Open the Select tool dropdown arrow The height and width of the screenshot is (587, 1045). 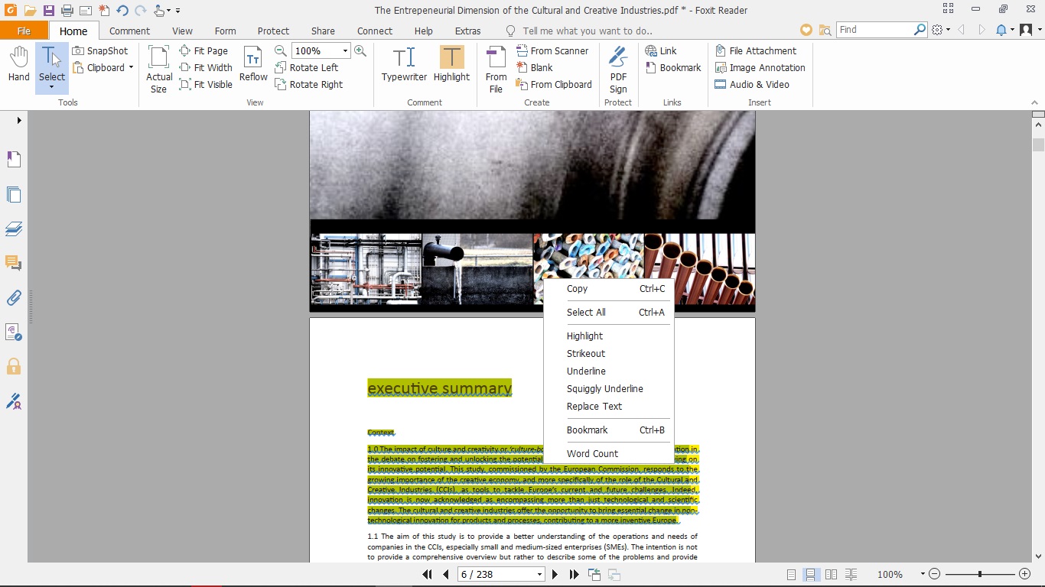tap(52, 87)
